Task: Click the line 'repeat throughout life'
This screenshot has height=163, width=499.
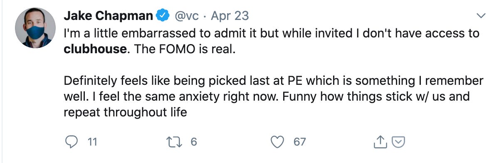Action: point(125,112)
